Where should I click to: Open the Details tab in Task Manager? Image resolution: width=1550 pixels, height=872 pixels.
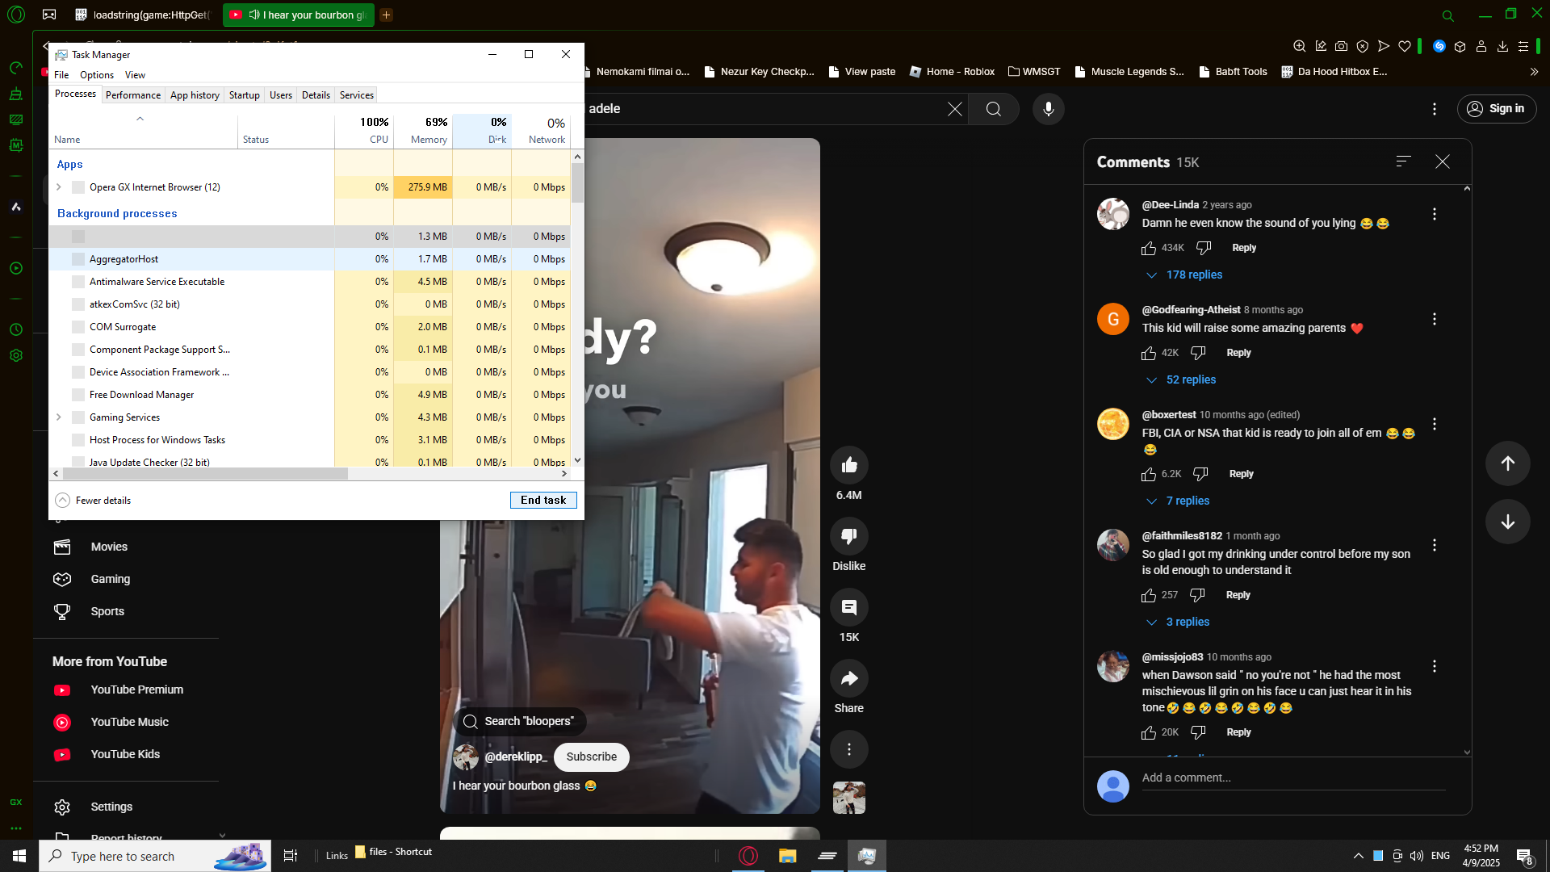(x=316, y=95)
